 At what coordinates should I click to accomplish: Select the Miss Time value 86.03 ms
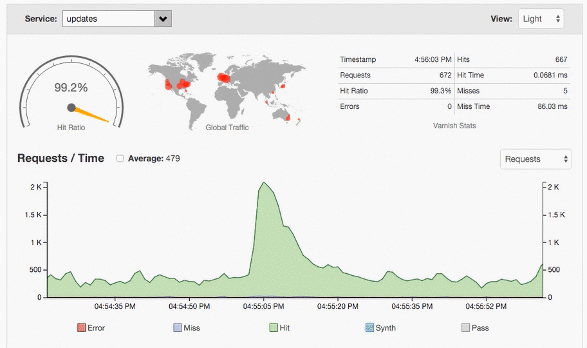pos(552,106)
